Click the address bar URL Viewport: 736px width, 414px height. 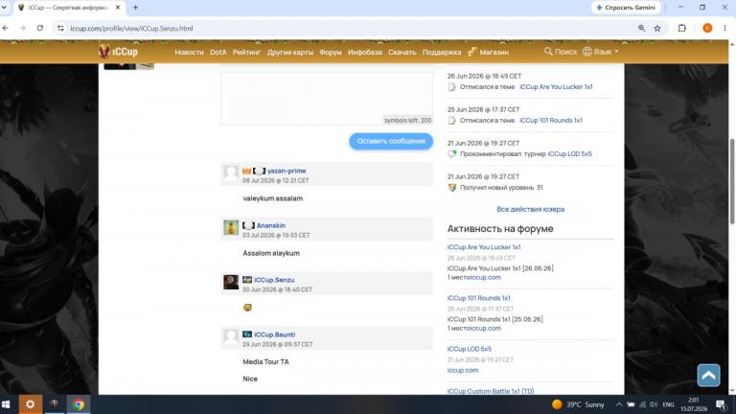click(131, 29)
